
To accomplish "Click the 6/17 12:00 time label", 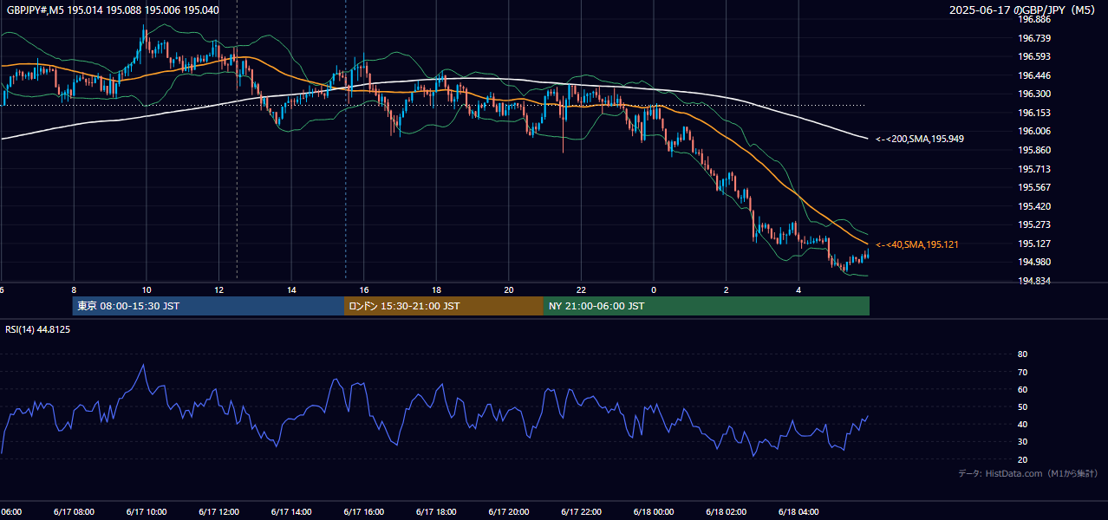I will coord(218,512).
